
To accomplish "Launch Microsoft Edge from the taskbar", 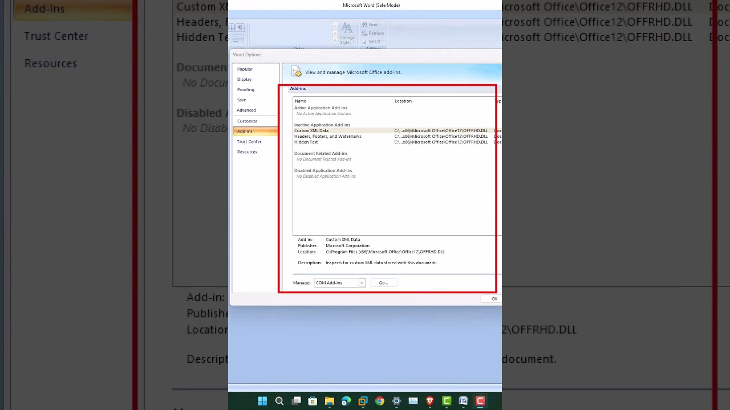I will [346, 401].
